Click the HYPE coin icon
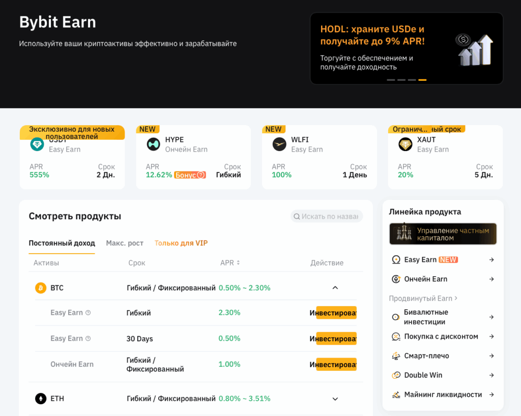Image resolution: width=521 pixels, height=416 pixels. (153, 144)
